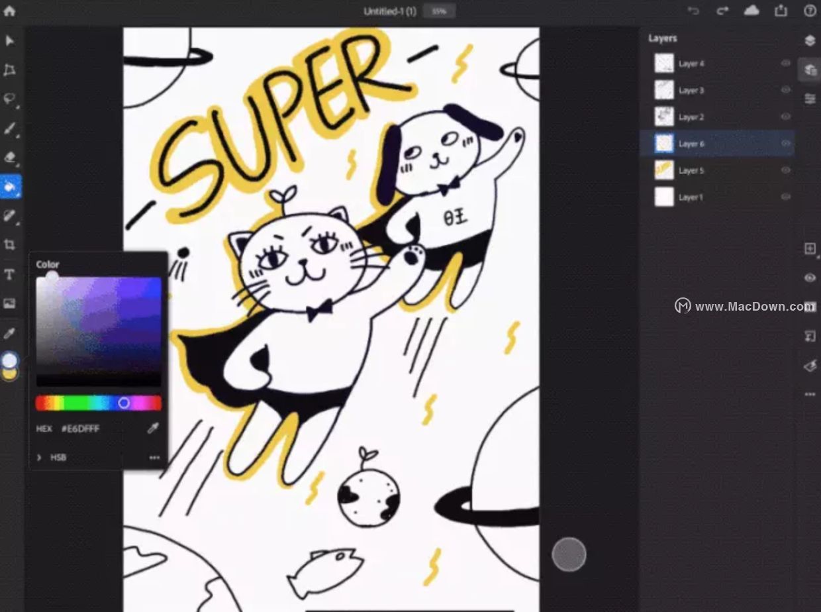Select Layer 4 in layers list

(718, 64)
